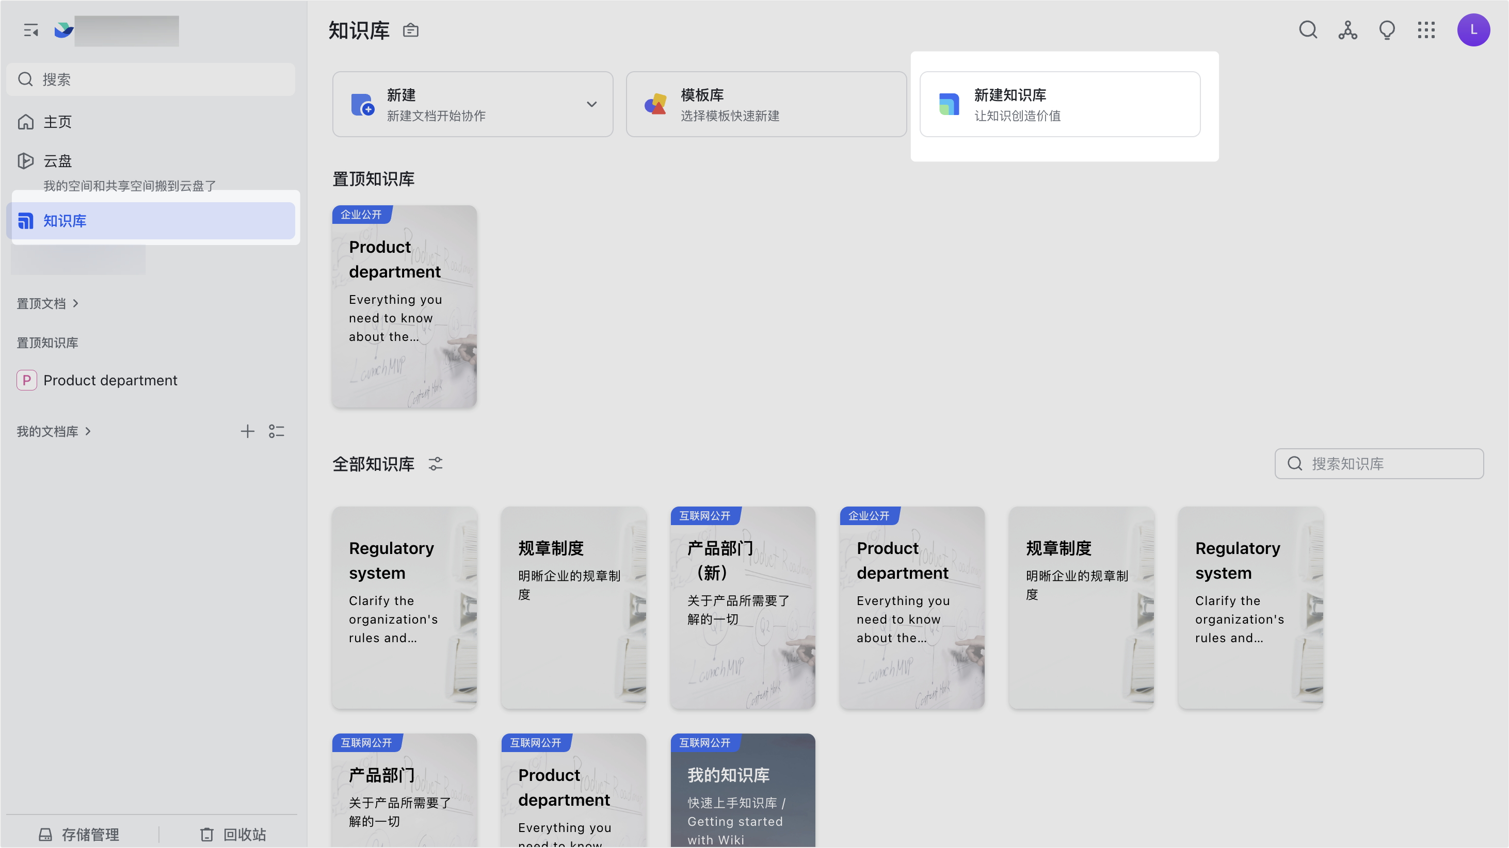This screenshot has width=1509, height=848.
Task: Expand the 新建 dropdown arrow
Action: click(591, 104)
